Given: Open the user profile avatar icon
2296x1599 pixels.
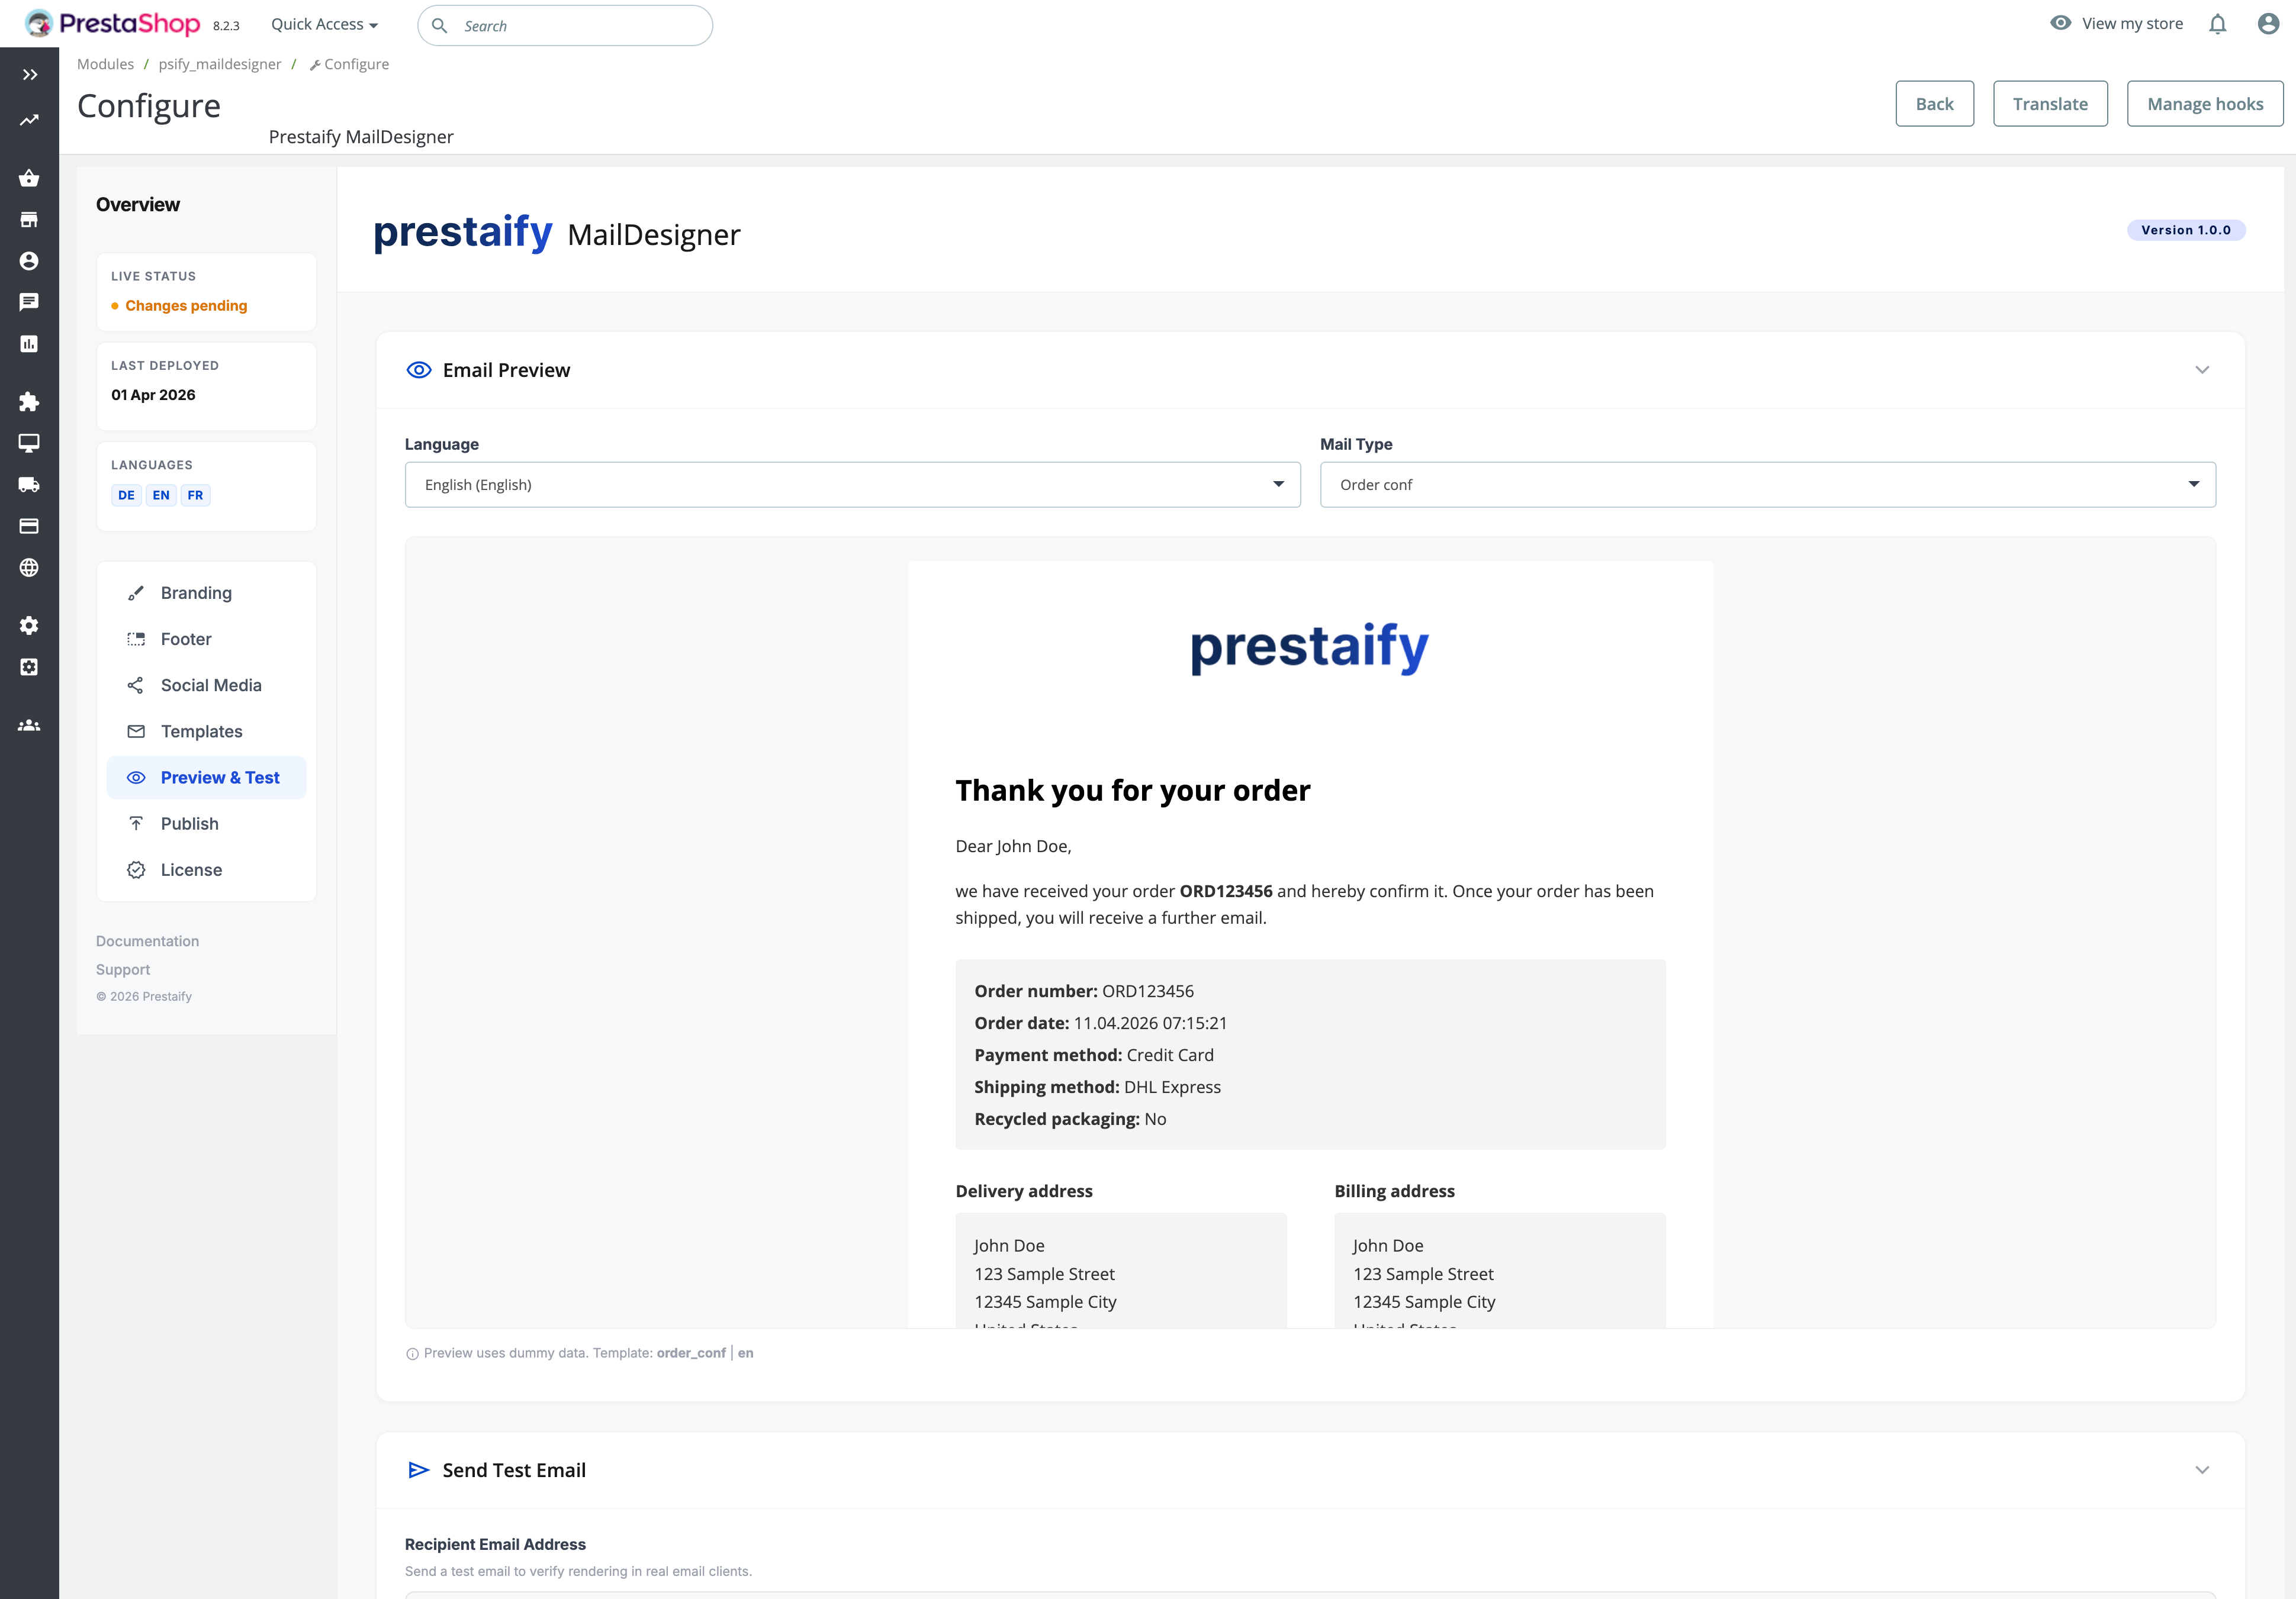Looking at the screenshot, I should pos(2268,24).
